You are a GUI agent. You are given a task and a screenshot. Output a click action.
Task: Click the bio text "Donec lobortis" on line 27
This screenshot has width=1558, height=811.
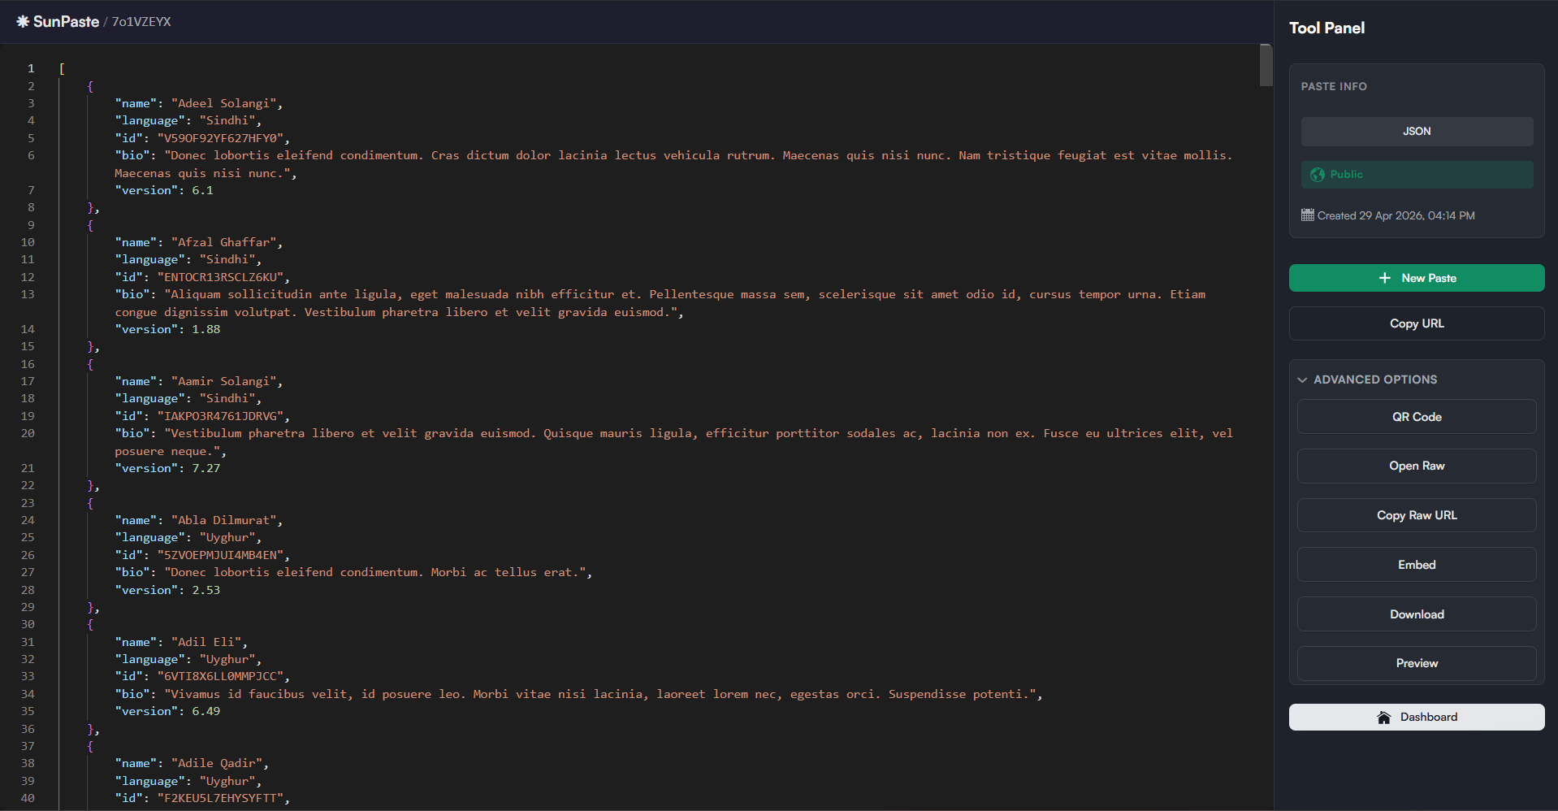(375, 572)
